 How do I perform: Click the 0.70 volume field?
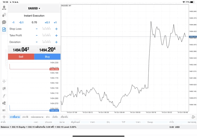[x=34, y=22]
